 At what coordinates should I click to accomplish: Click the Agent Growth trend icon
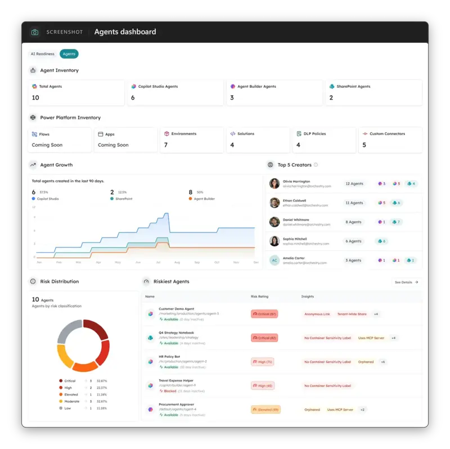(33, 165)
